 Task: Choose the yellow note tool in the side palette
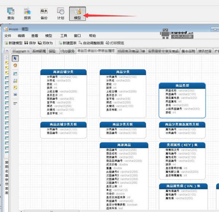pos(15,88)
